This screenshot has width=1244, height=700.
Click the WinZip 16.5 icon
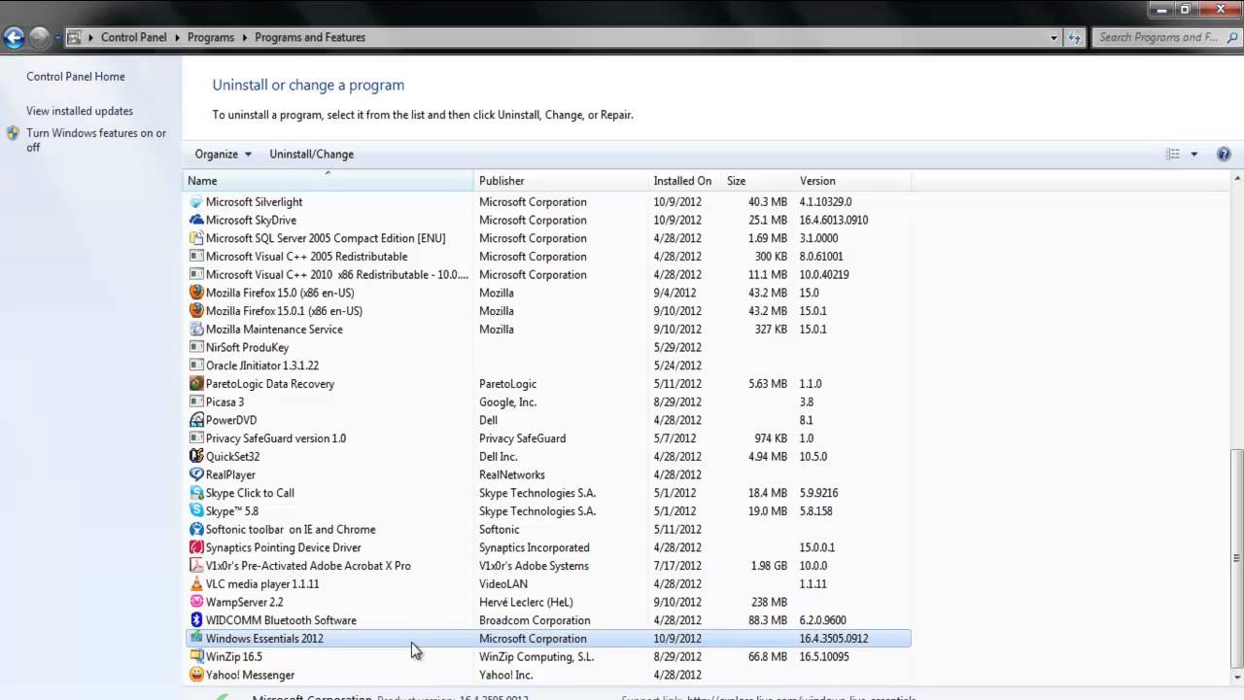pos(196,657)
